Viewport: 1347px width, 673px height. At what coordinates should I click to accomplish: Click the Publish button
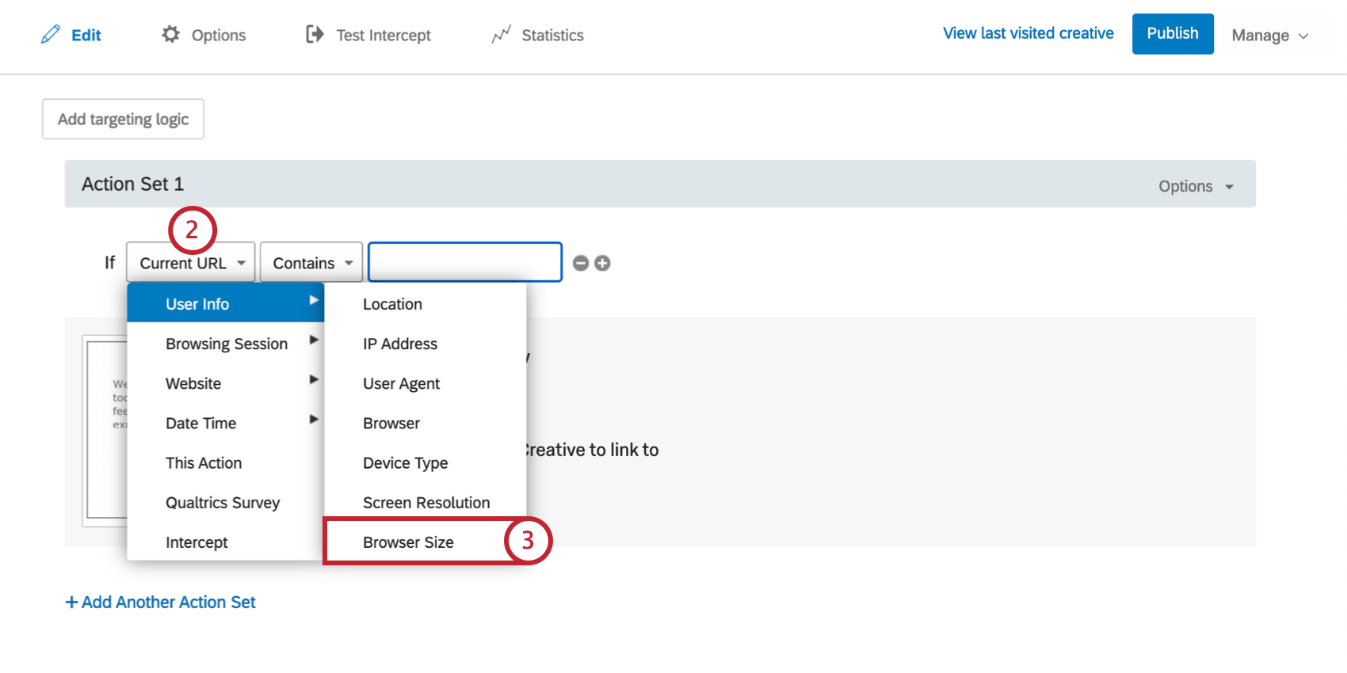(1172, 34)
